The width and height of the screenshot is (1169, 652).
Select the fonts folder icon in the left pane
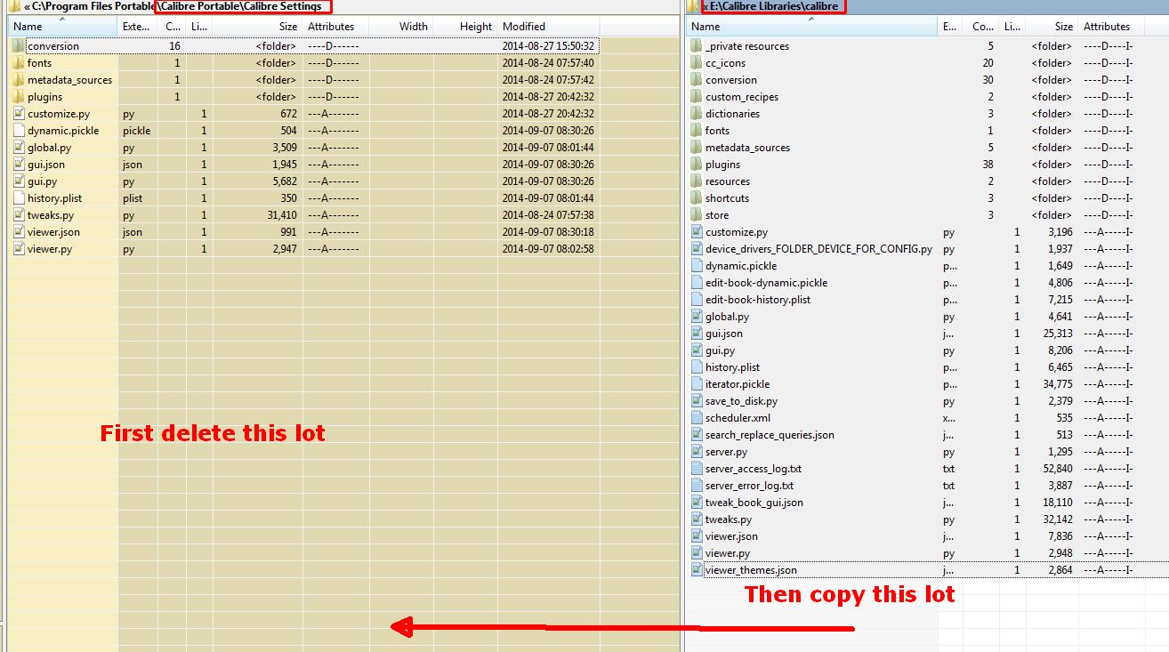[x=19, y=63]
